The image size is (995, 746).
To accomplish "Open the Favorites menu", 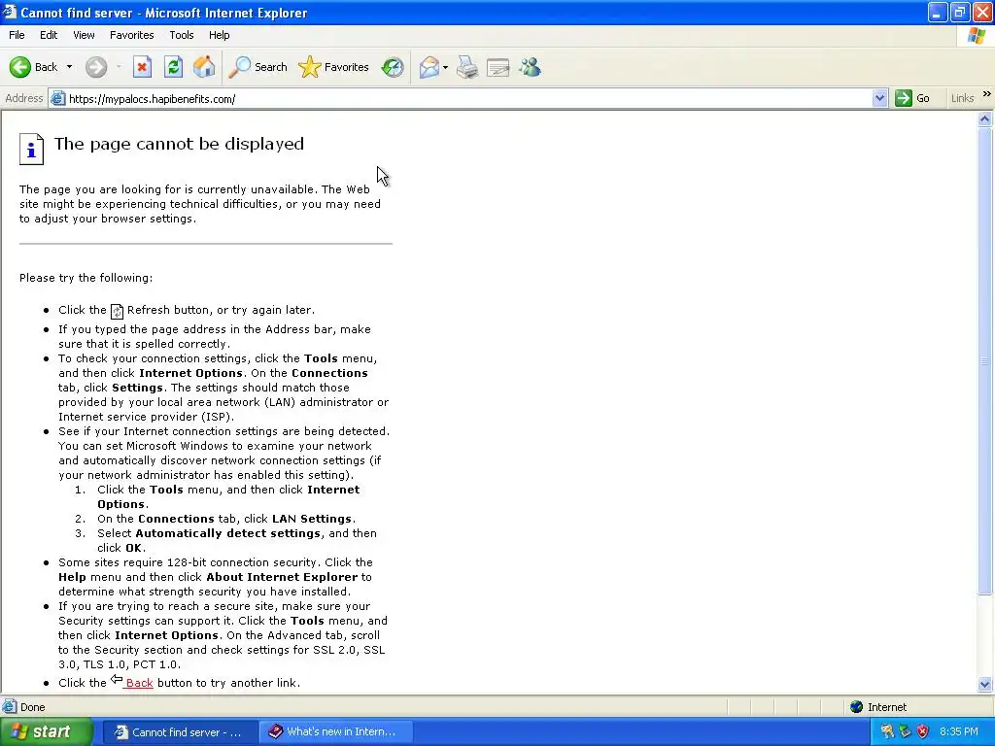I will [131, 35].
